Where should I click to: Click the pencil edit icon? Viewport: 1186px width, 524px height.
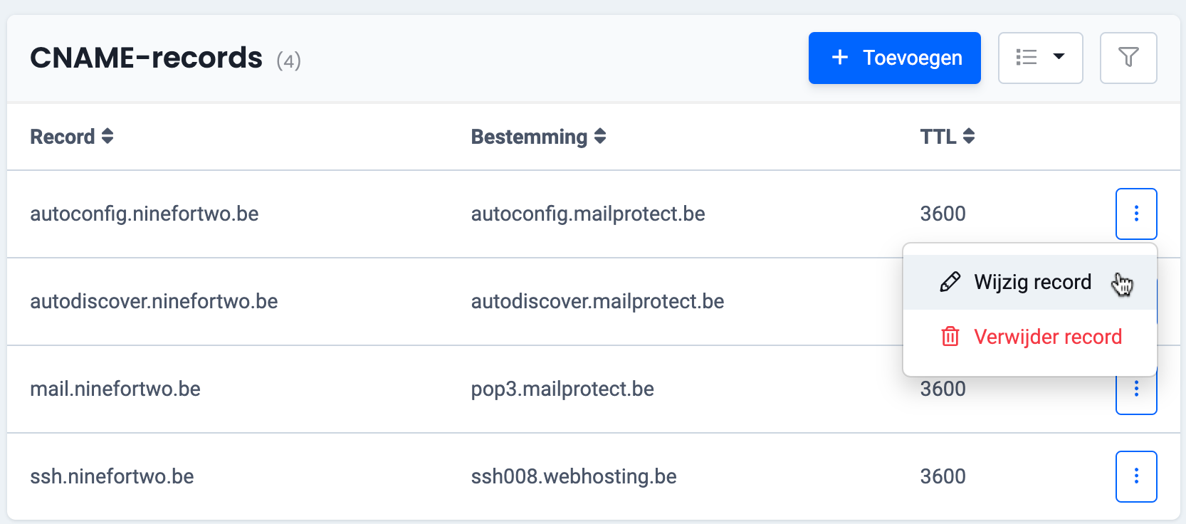[x=950, y=283]
